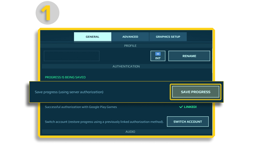Viewport: 253px width, 144px height.
Task: Click the green LINKED! checkmark status
Action: point(188,107)
